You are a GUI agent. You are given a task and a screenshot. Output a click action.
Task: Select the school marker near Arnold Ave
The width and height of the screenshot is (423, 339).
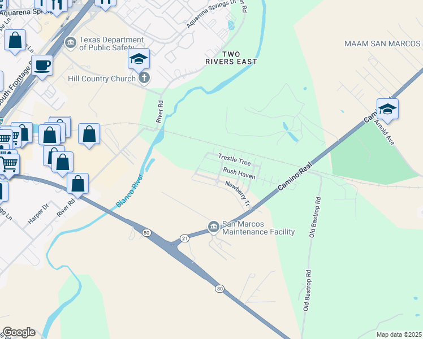[x=387, y=111]
